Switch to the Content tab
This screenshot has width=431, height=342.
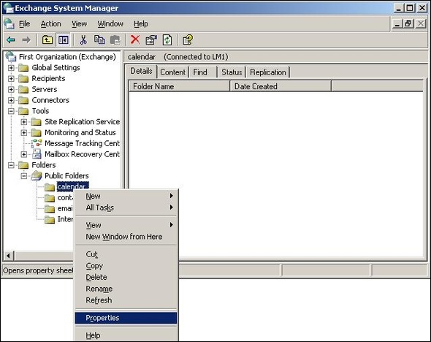(172, 72)
